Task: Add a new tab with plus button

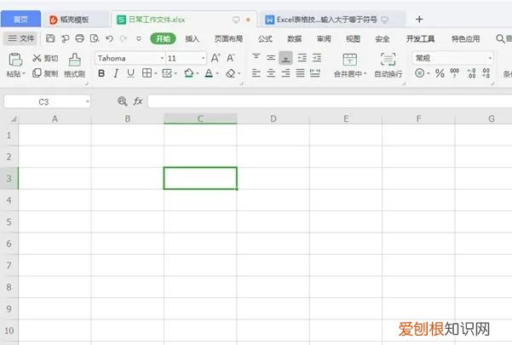Action: pyautogui.click(x=419, y=20)
